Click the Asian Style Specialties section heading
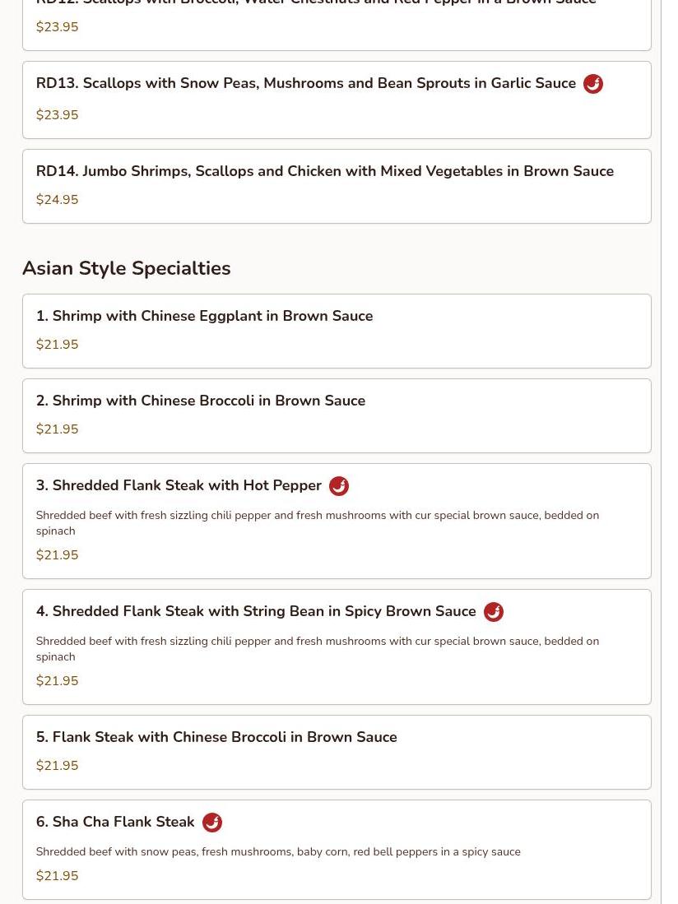 126,268
